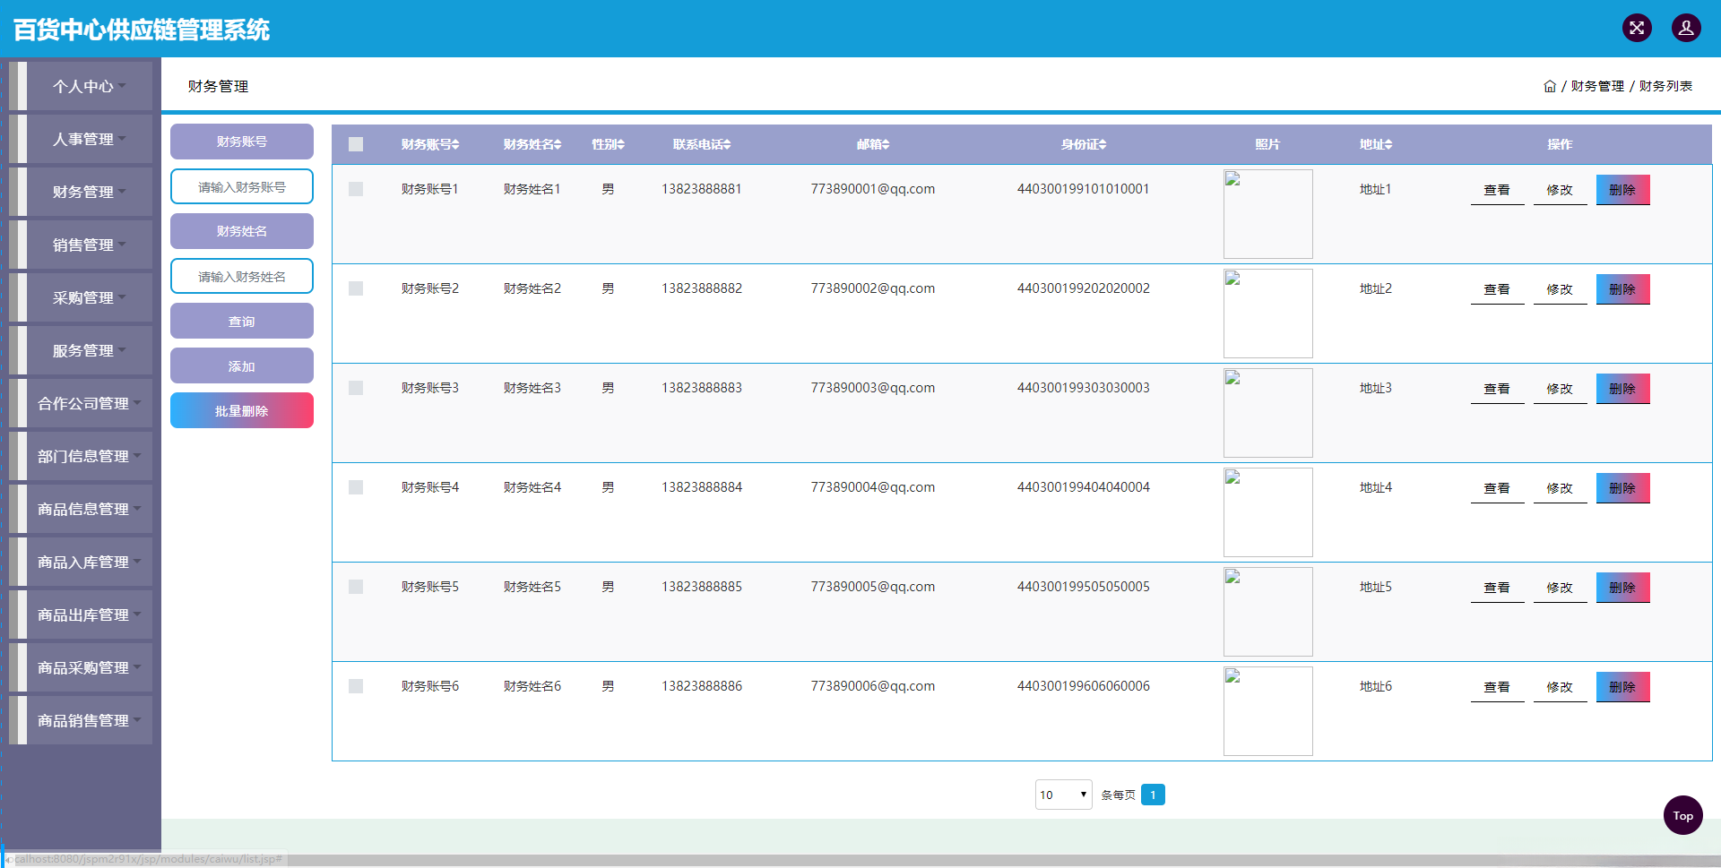The width and height of the screenshot is (1721, 868).
Task: Click the 地址6 address cell
Action: coord(1376,686)
